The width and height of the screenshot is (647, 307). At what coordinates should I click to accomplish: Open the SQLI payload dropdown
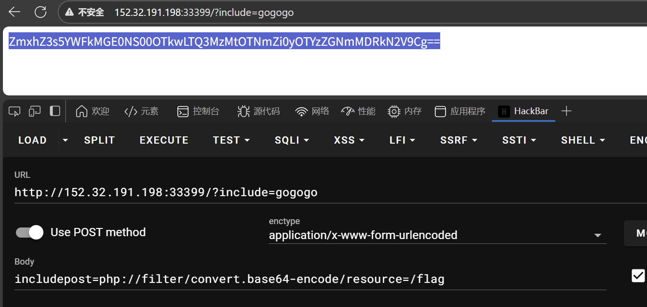[292, 140]
